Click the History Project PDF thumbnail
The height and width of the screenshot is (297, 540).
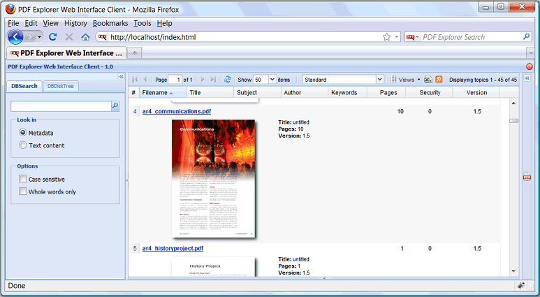pyautogui.click(x=213, y=266)
